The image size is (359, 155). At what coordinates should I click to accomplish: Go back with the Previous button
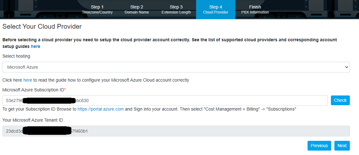[x=319, y=146]
